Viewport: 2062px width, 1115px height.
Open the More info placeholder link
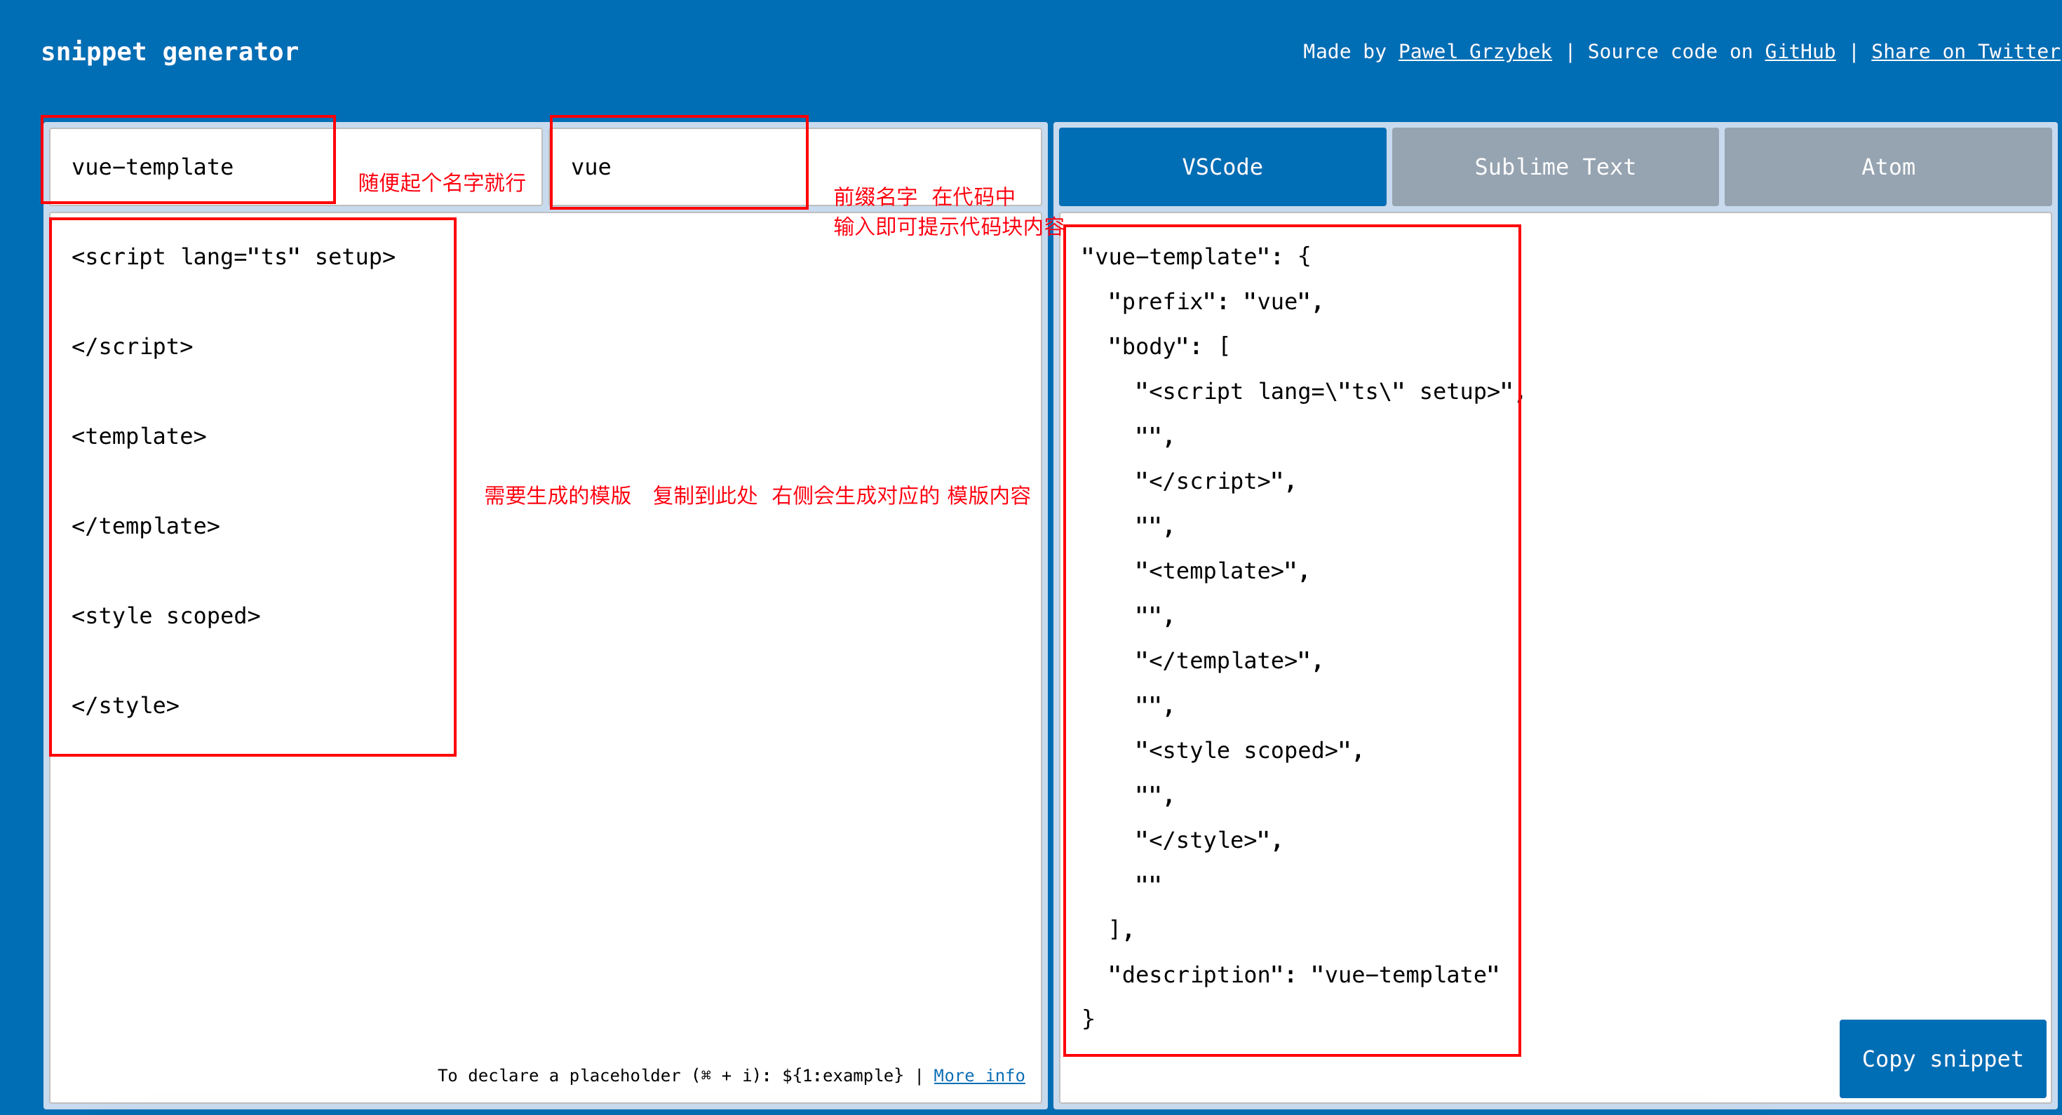(978, 1075)
